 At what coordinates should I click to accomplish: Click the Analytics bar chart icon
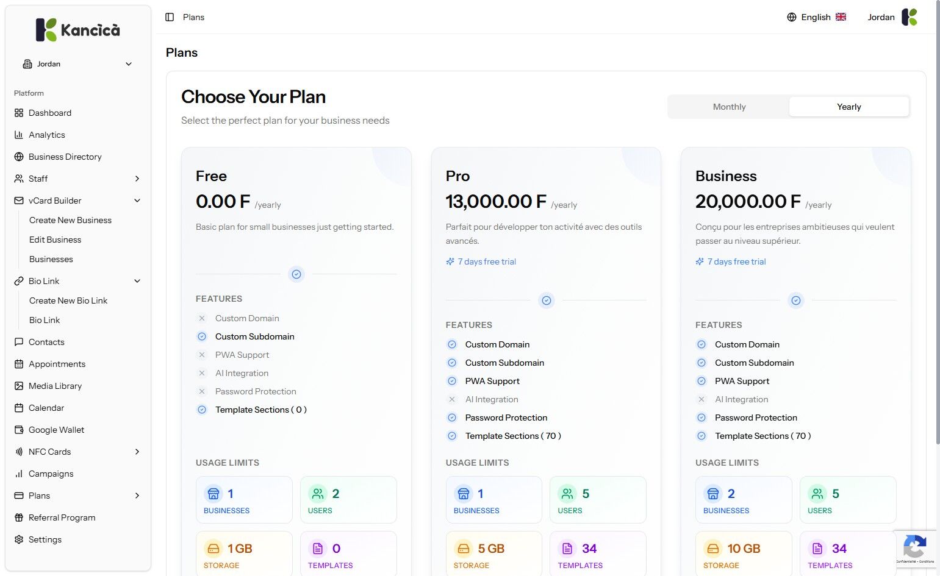point(19,135)
